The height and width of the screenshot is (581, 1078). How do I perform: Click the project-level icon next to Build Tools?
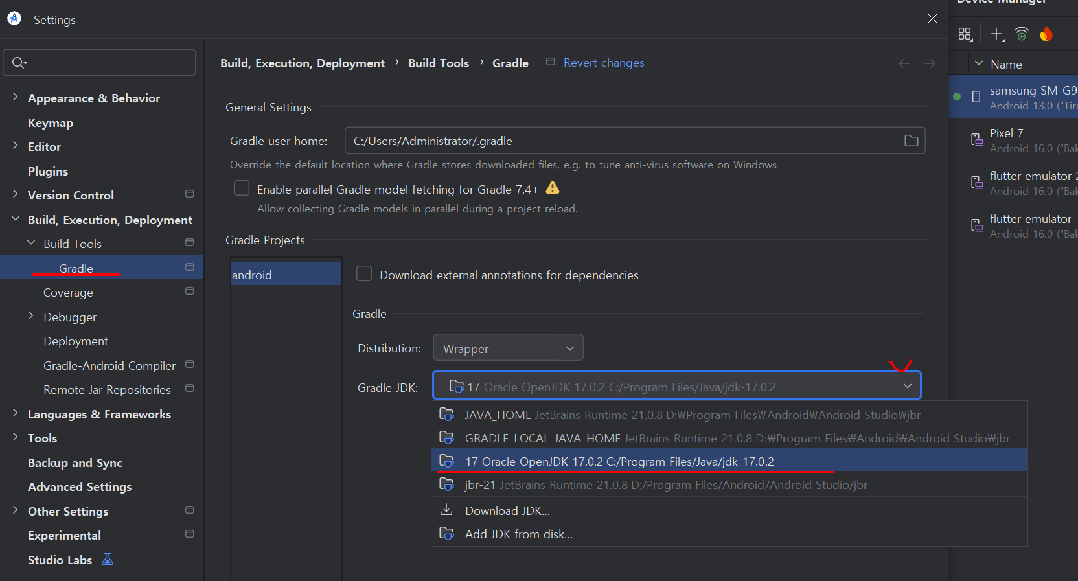(189, 242)
